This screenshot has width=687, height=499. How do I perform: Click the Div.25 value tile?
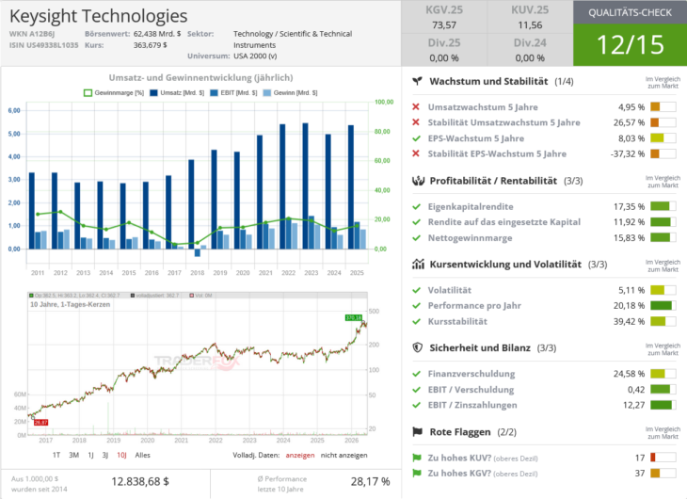tap(444, 50)
